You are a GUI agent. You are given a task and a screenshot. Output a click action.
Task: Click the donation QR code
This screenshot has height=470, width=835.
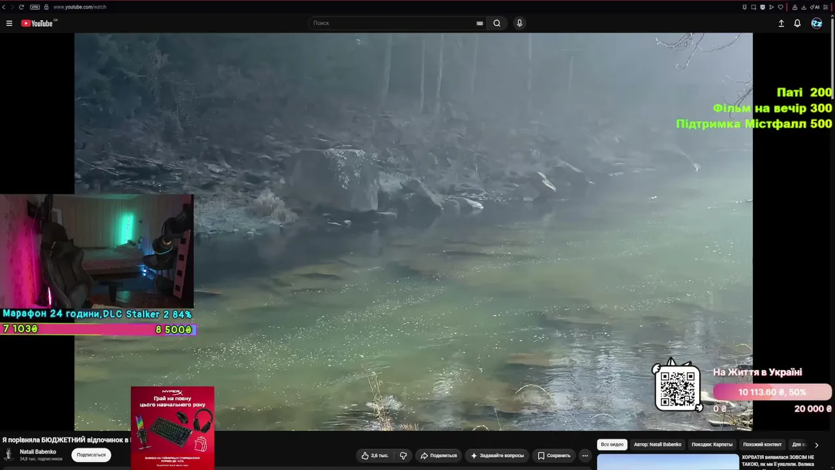click(x=677, y=388)
